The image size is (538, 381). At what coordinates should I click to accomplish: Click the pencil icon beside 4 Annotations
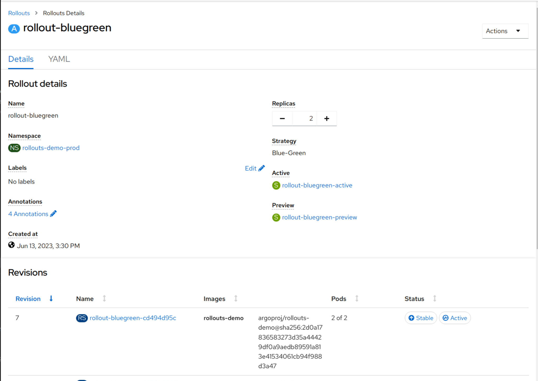[53, 214]
